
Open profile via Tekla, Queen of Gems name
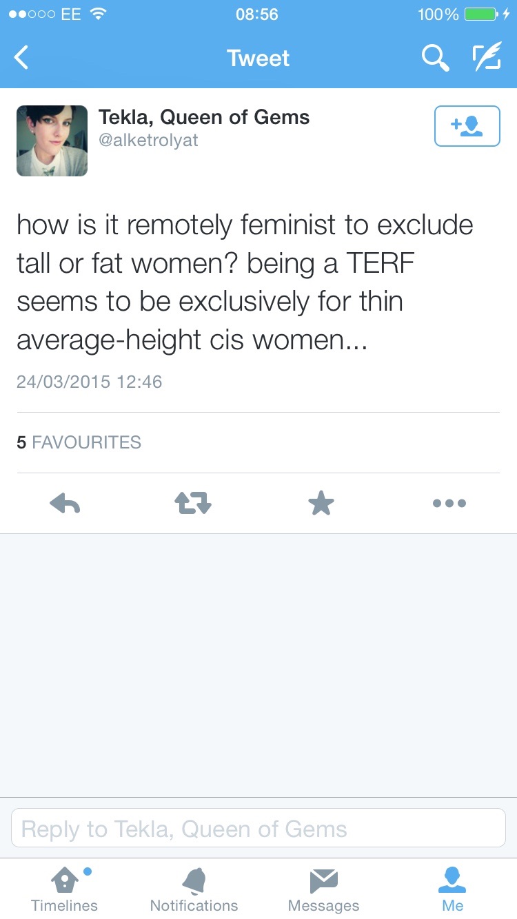(204, 117)
